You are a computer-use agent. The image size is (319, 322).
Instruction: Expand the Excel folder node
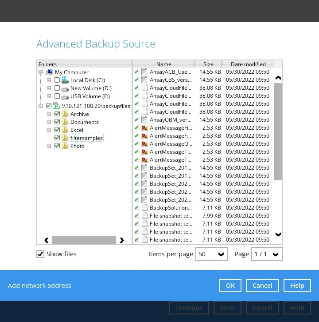point(49,130)
